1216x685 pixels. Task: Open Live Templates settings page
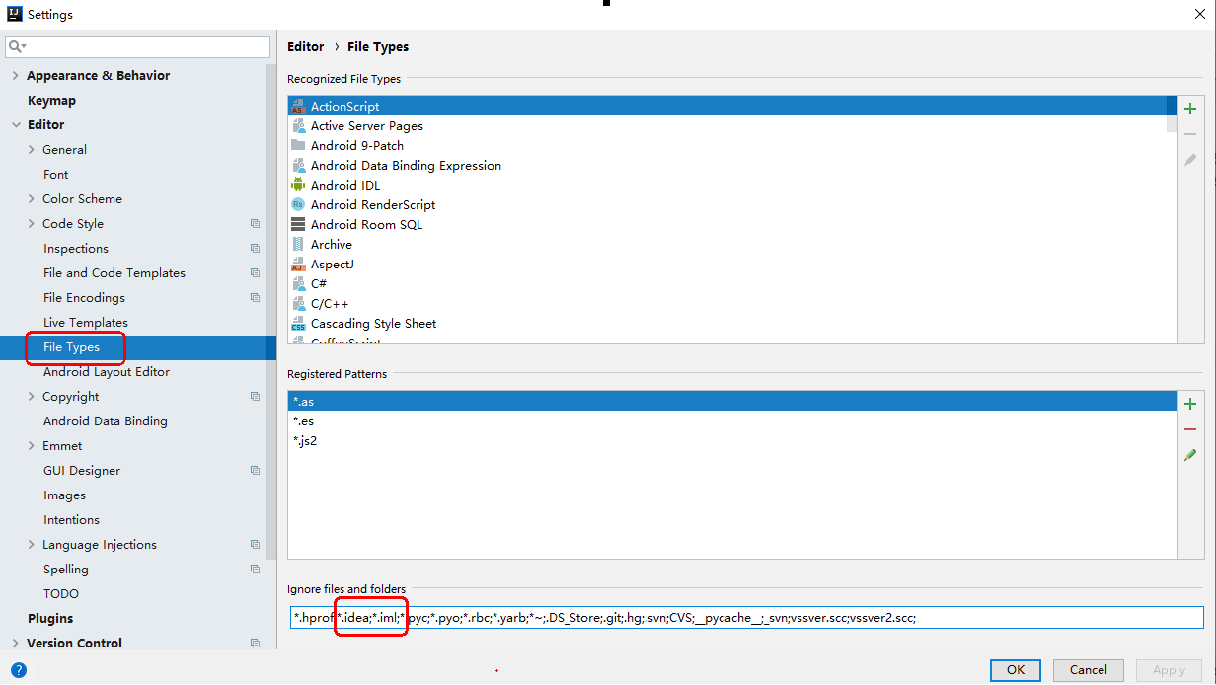point(86,323)
